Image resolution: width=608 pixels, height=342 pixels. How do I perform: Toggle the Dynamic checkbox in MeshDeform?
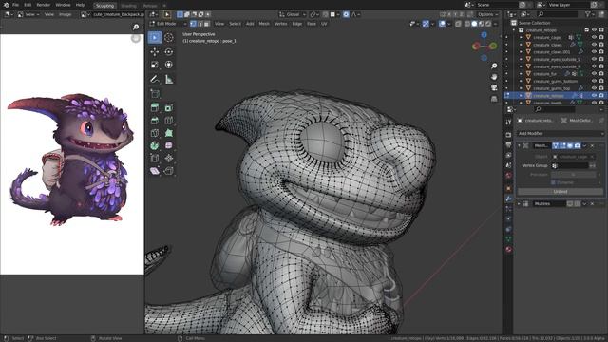tap(553, 182)
